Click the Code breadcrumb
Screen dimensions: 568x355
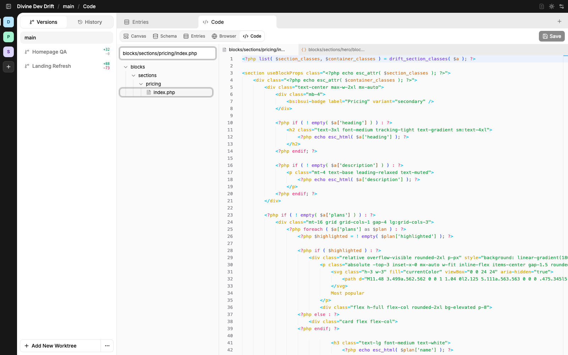89,6
